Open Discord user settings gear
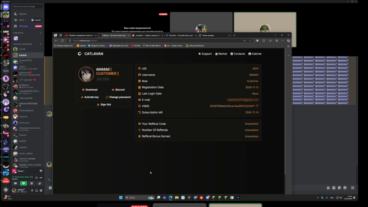This screenshot has height=207, width=368. click(41, 190)
